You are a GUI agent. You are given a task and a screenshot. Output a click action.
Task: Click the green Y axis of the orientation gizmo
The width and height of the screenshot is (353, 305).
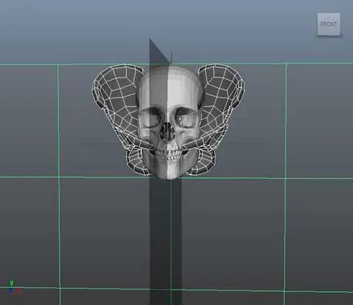point(11,283)
